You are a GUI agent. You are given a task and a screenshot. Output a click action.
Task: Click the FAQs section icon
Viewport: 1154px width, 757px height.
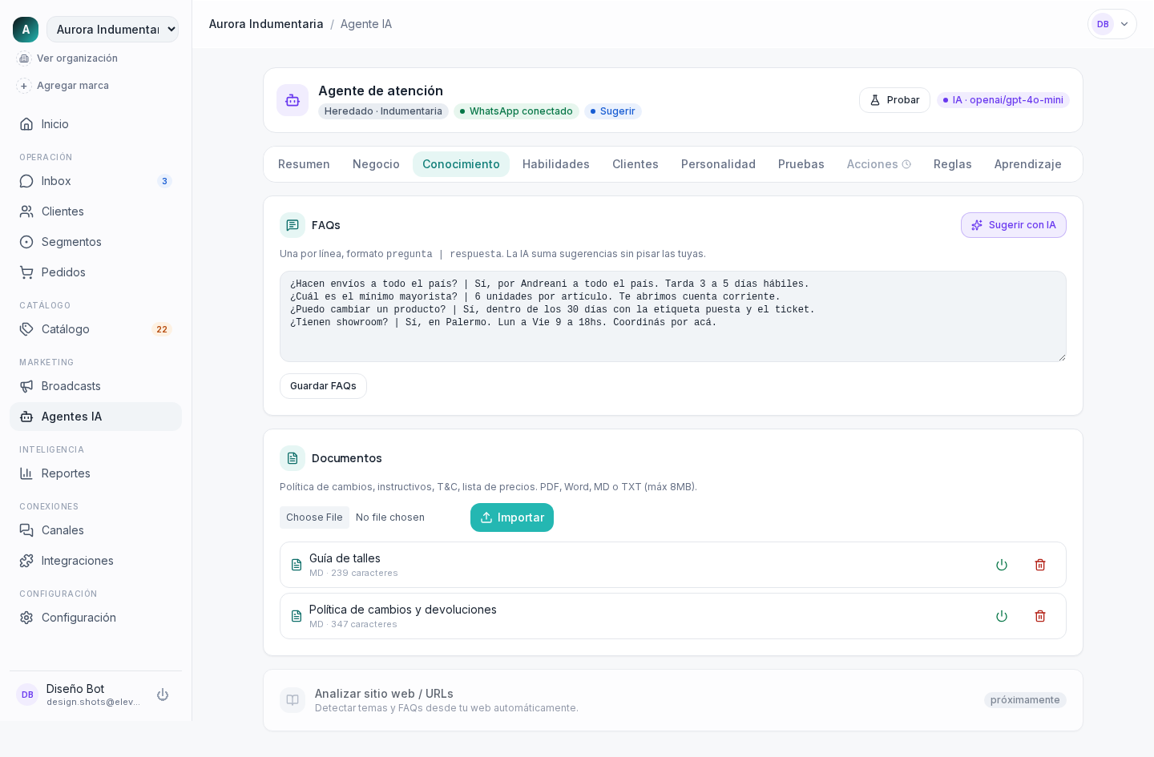[x=293, y=225]
